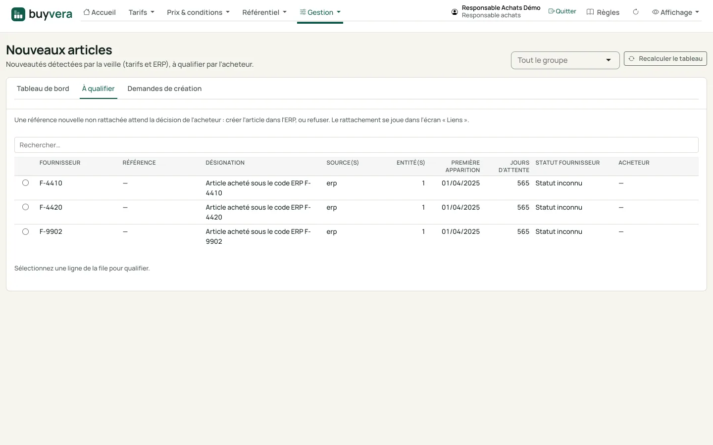Open Demandes de création tab
The width and height of the screenshot is (713, 445).
coord(164,89)
